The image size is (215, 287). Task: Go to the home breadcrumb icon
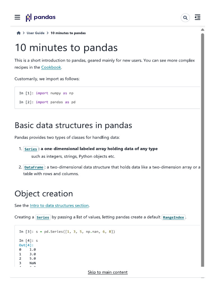point(19,33)
